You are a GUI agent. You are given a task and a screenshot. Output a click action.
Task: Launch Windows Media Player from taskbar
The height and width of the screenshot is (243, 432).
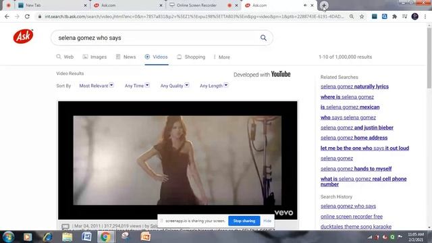click(x=28, y=237)
